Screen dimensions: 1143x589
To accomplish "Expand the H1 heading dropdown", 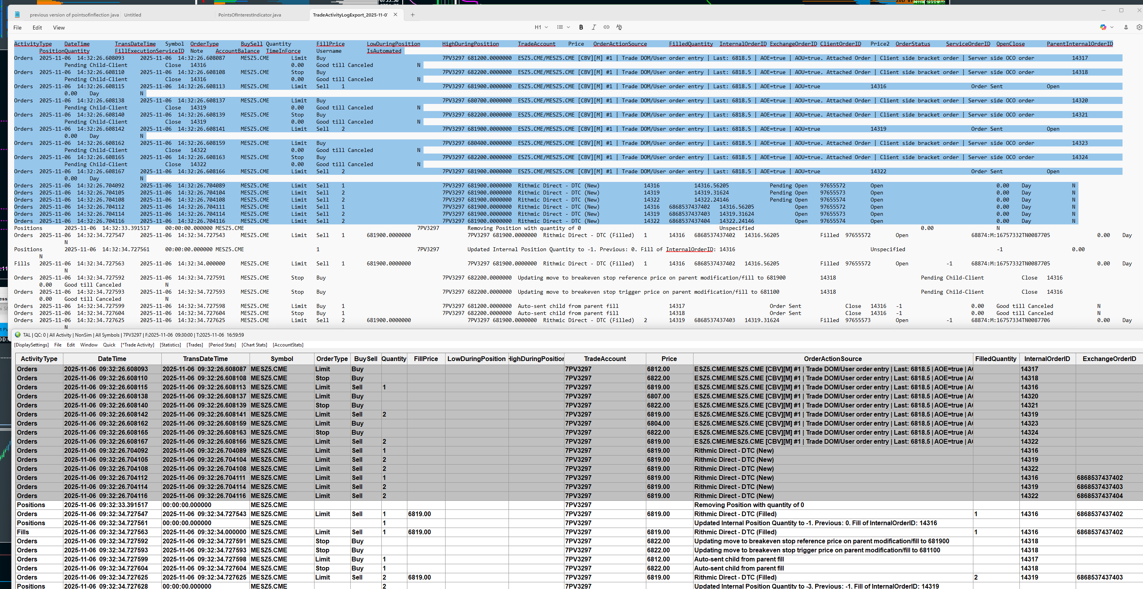I will pyautogui.click(x=541, y=27).
